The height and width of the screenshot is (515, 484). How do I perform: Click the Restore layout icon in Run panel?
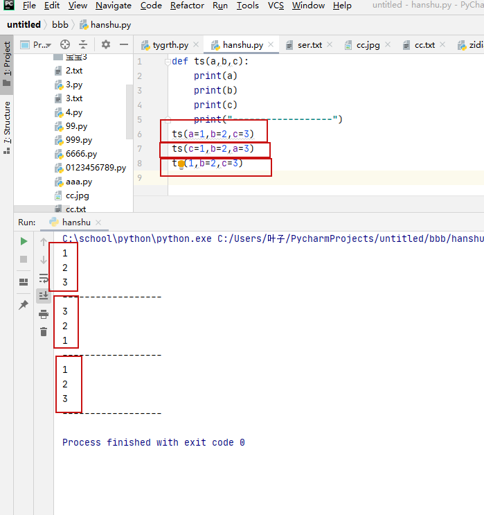click(24, 282)
